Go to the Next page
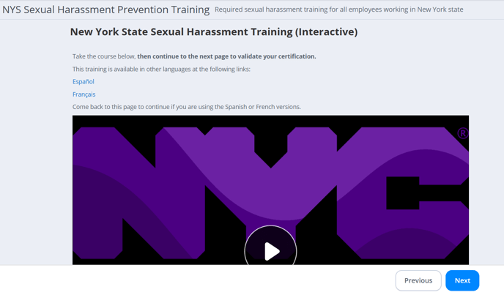This screenshot has height=295, width=504. point(462,280)
